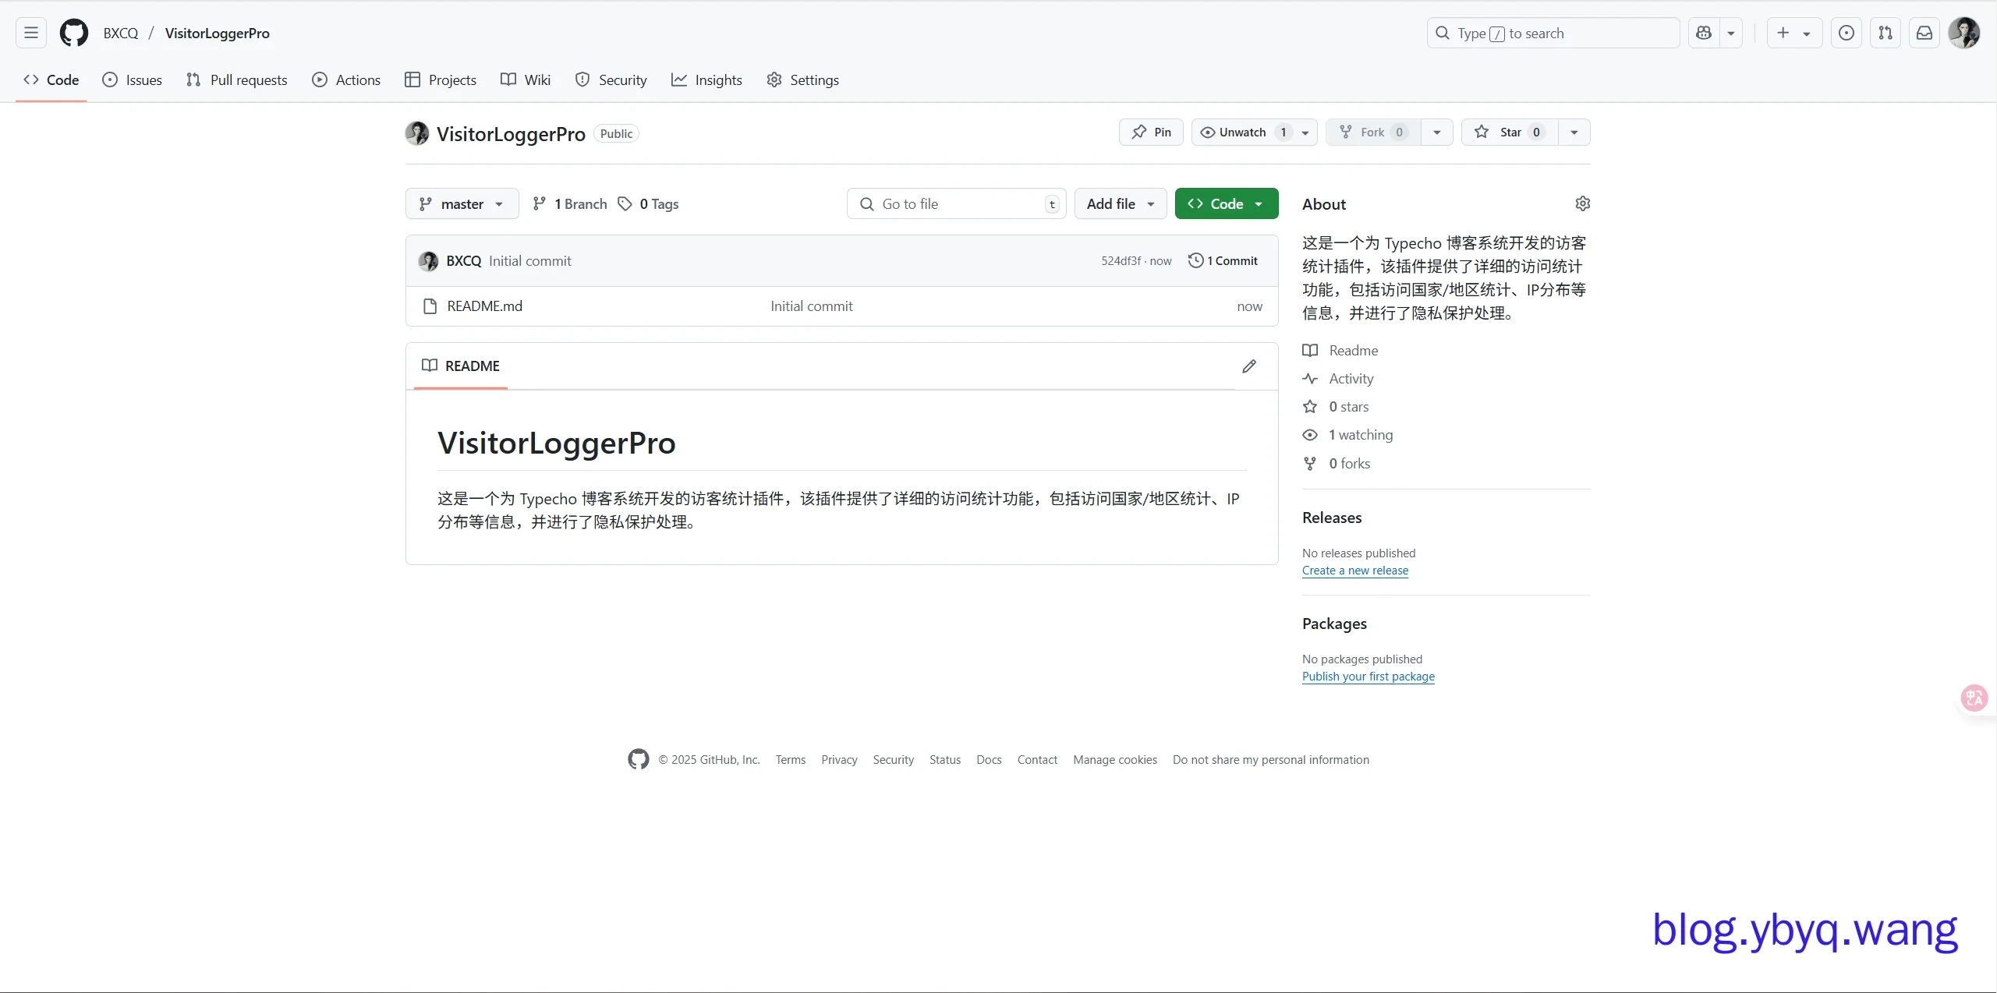Open the BXCQ owner link in breadcrumb
This screenshot has width=1997, height=993.
click(121, 33)
